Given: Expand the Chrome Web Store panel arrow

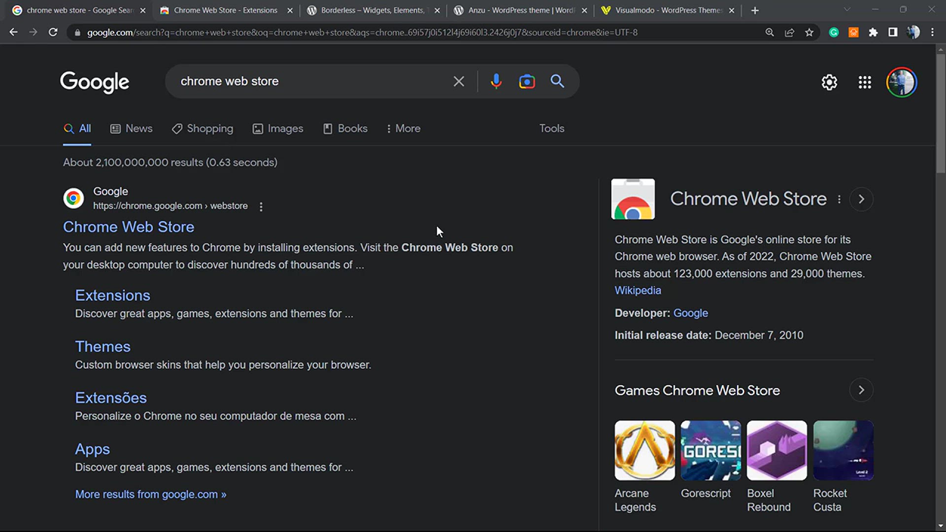Looking at the screenshot, I should point(861,199).
